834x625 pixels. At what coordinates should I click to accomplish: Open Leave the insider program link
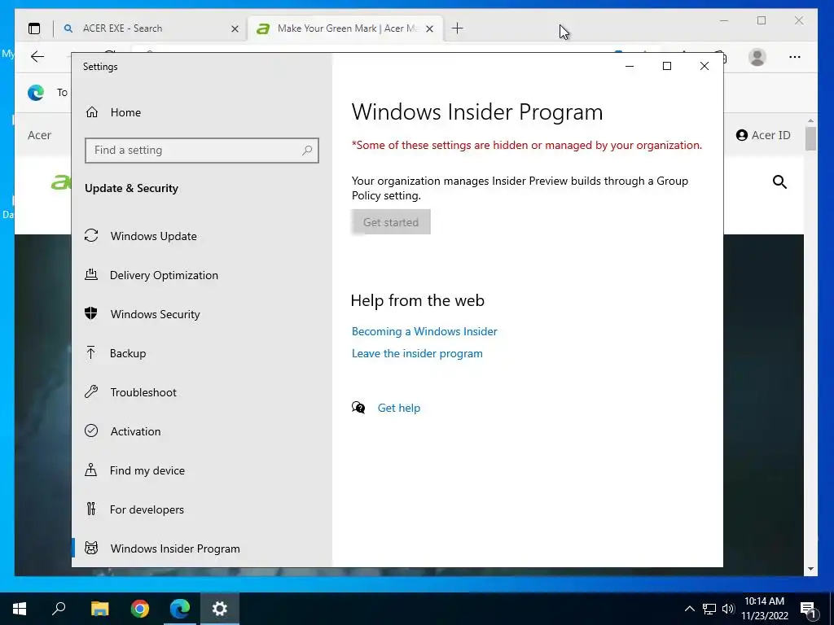pos(417,353)
